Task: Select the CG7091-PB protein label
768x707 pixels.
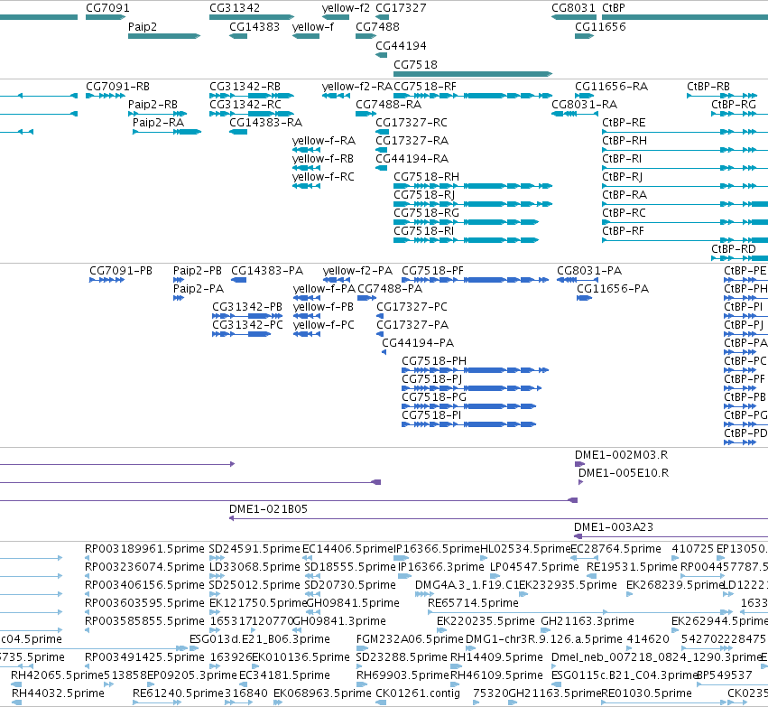Action: pos(121,271)
